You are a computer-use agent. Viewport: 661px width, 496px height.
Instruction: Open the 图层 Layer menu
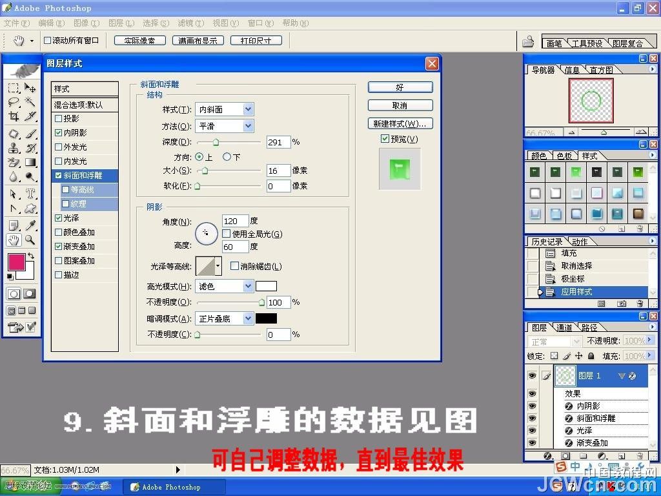[121, 23]
